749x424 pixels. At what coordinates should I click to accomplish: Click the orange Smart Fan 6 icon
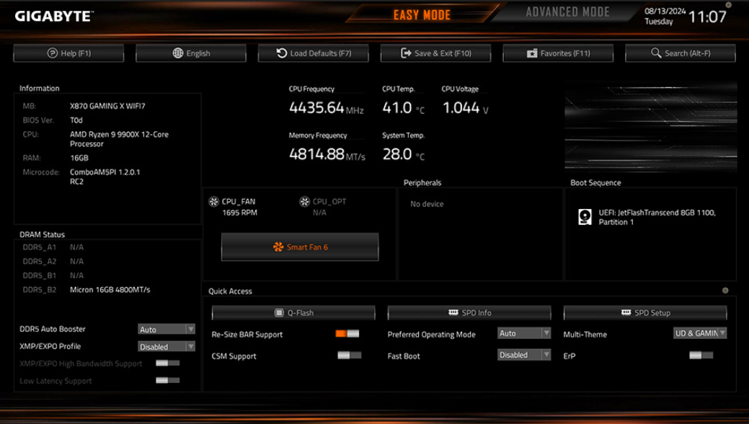click(278, 247)
